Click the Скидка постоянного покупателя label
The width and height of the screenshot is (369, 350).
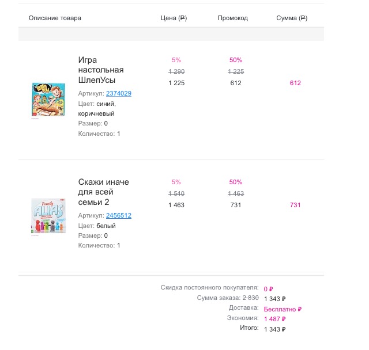[x=209, y=287]
